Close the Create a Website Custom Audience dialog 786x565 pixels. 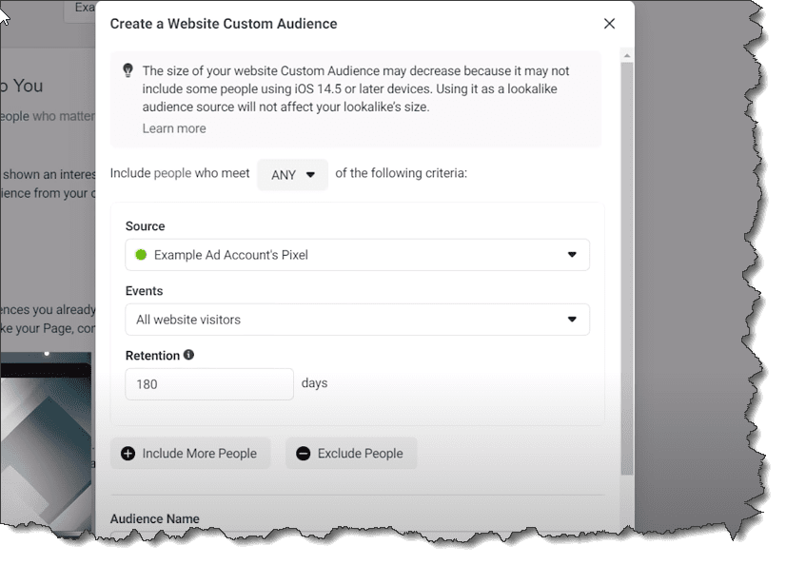609,24
